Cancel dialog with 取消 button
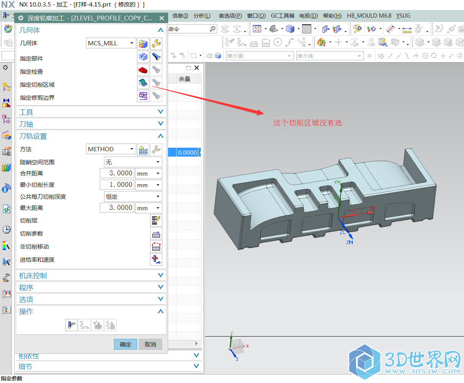The width and height of the screenshot is (464, 383). point(150,344)
